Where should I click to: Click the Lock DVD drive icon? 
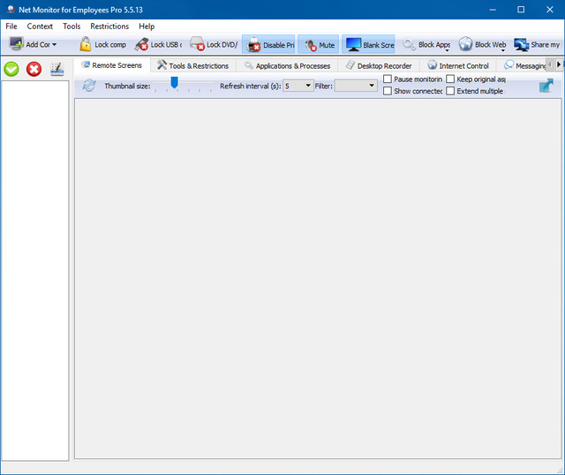198,44
